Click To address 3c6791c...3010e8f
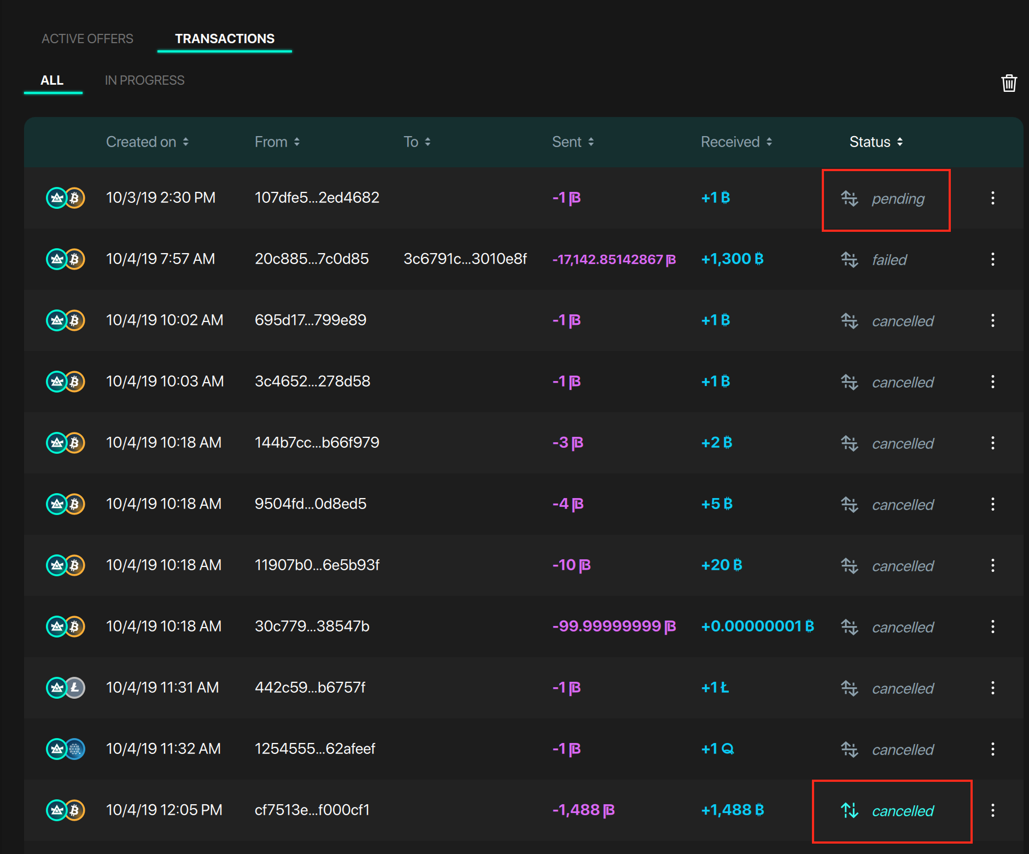 pyautogui.click(x=465, y=259)
